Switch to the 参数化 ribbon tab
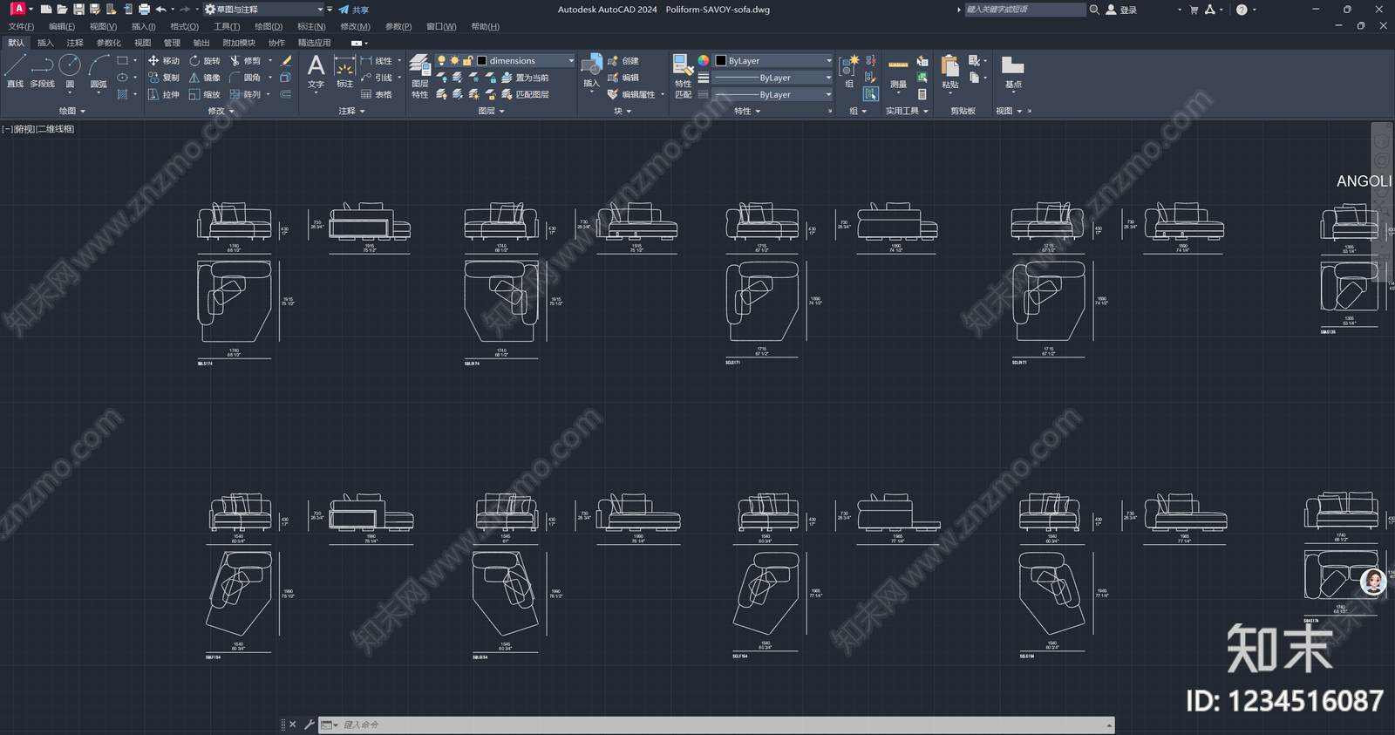 [x=109, y=43]
